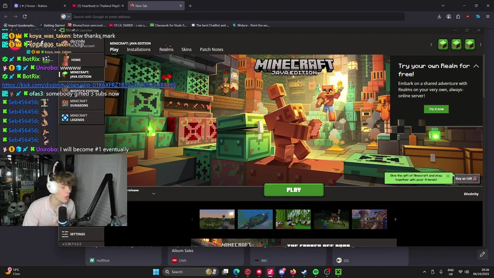Open The best ChatBot bookmark

210,25
